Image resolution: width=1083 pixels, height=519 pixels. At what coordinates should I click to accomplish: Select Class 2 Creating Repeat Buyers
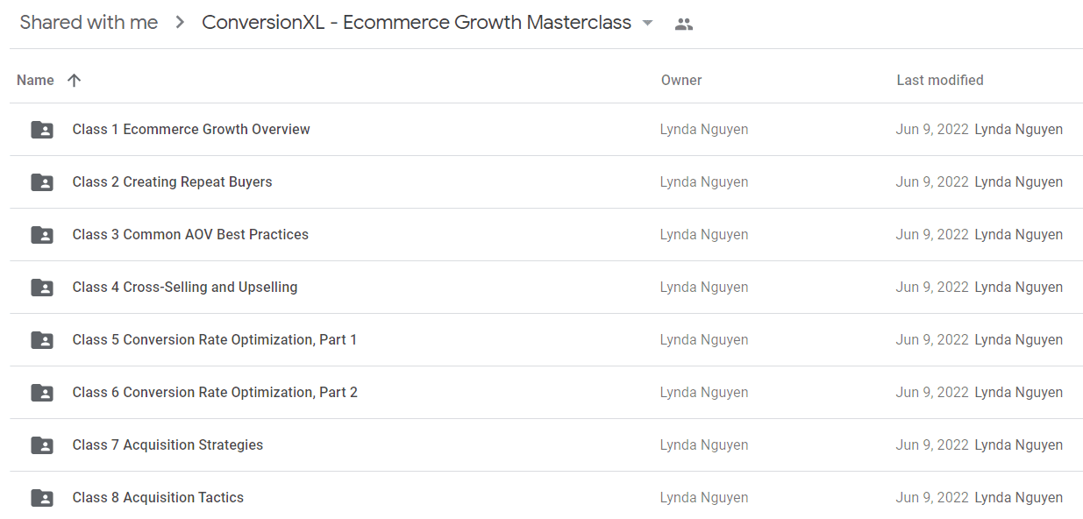point(172,182)
